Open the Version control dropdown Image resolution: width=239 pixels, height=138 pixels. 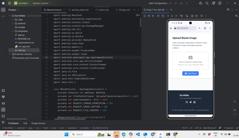coord(42,3)
